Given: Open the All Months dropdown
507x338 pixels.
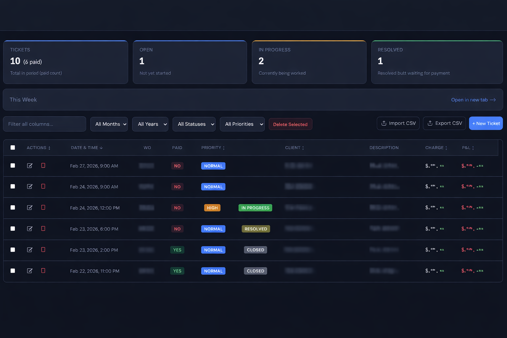Looking at the screenshot, I should [109, 124].
